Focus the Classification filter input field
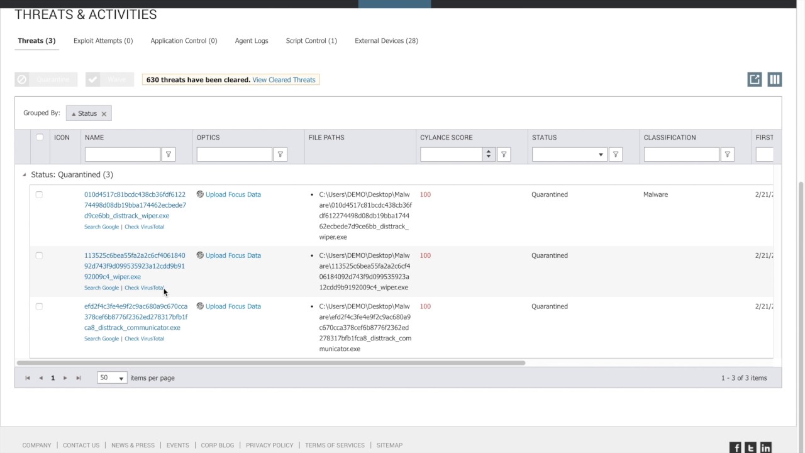Image resolution: width=805 pixels, height=453 pixels. coord(682,154)
